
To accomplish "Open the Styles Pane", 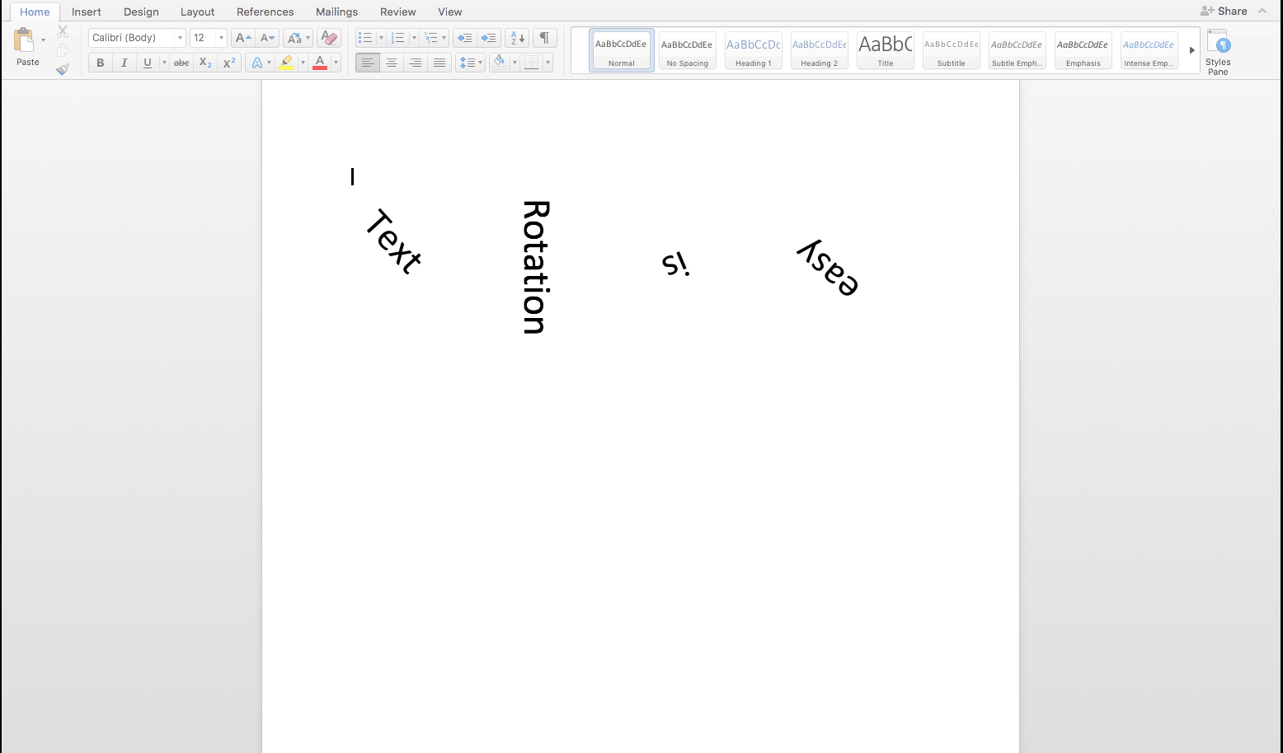I will (1218, 49).
